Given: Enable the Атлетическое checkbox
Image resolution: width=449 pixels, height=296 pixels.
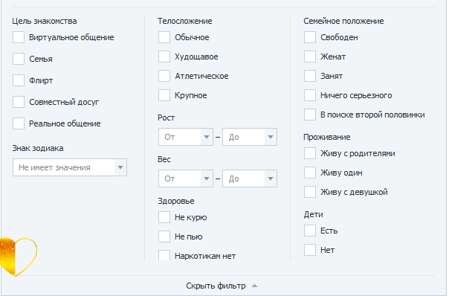Looking at the screenshot, I should click(x=164, y=76).
